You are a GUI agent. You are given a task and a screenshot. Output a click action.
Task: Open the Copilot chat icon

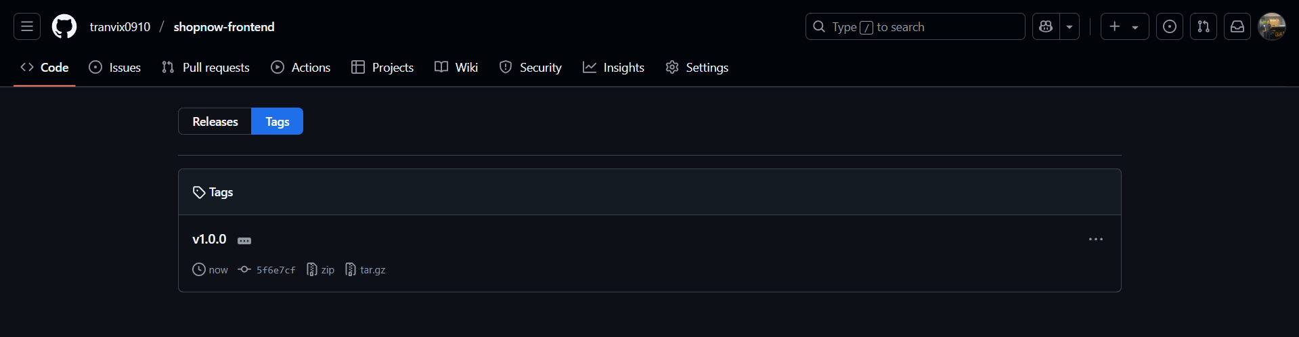pos(1046,26)
